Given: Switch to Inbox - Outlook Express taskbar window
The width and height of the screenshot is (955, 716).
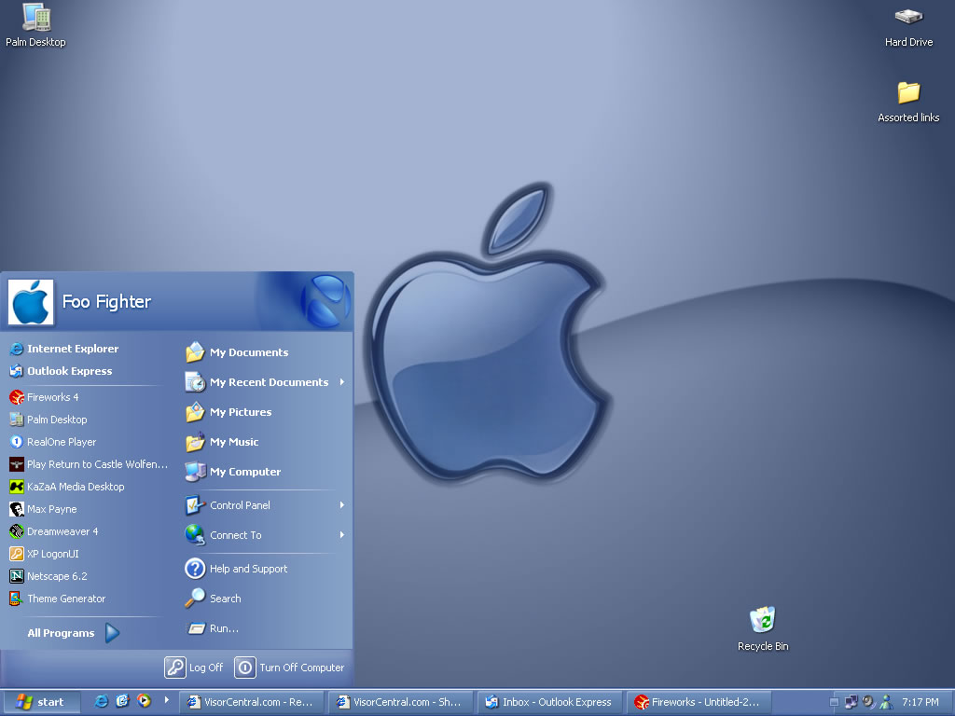Looking at the screenshot, I should tap(548, 702).
